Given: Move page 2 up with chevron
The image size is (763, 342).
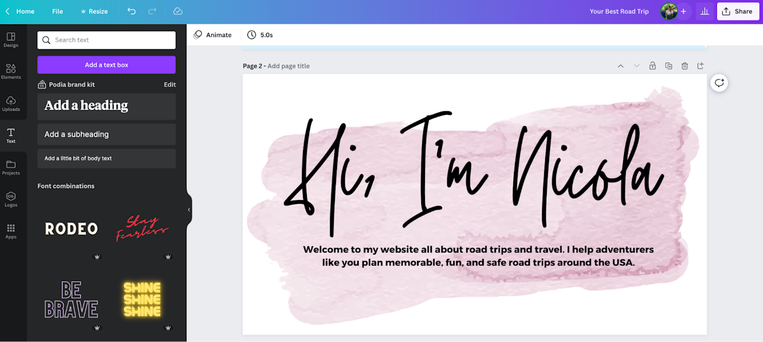Looking at the screenshot, I should 620,66.
